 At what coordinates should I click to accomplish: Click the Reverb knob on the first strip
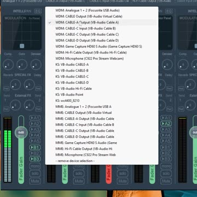(x=15, y=85)
